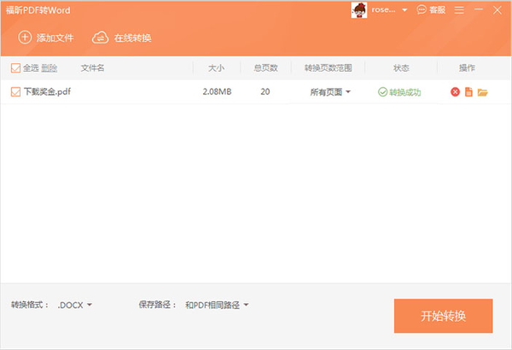Open output folder for 下載奖金.pdf
Image resolution: width=512 pixels, height=350 pixels.
pyautogui.click(x=482, y=92)
